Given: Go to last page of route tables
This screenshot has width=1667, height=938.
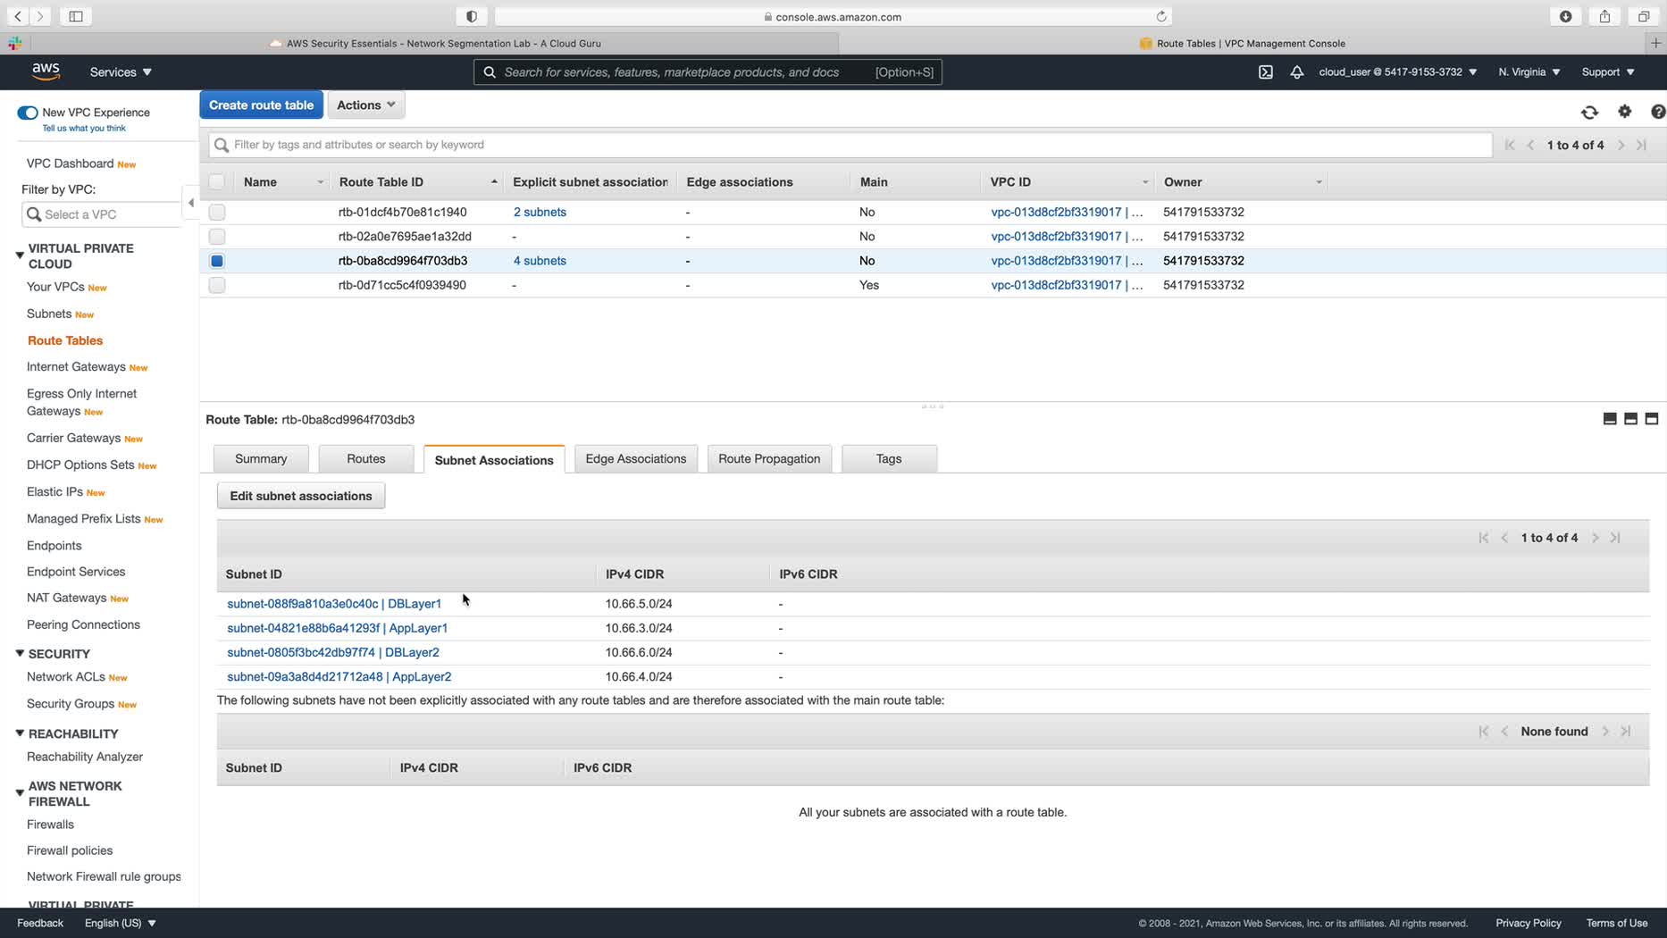Looking at the screenshot, I should coord(1641,145).
